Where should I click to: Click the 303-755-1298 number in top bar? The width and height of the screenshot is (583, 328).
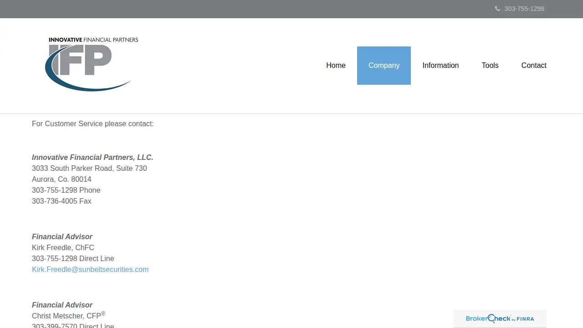[x=524, y=9]
